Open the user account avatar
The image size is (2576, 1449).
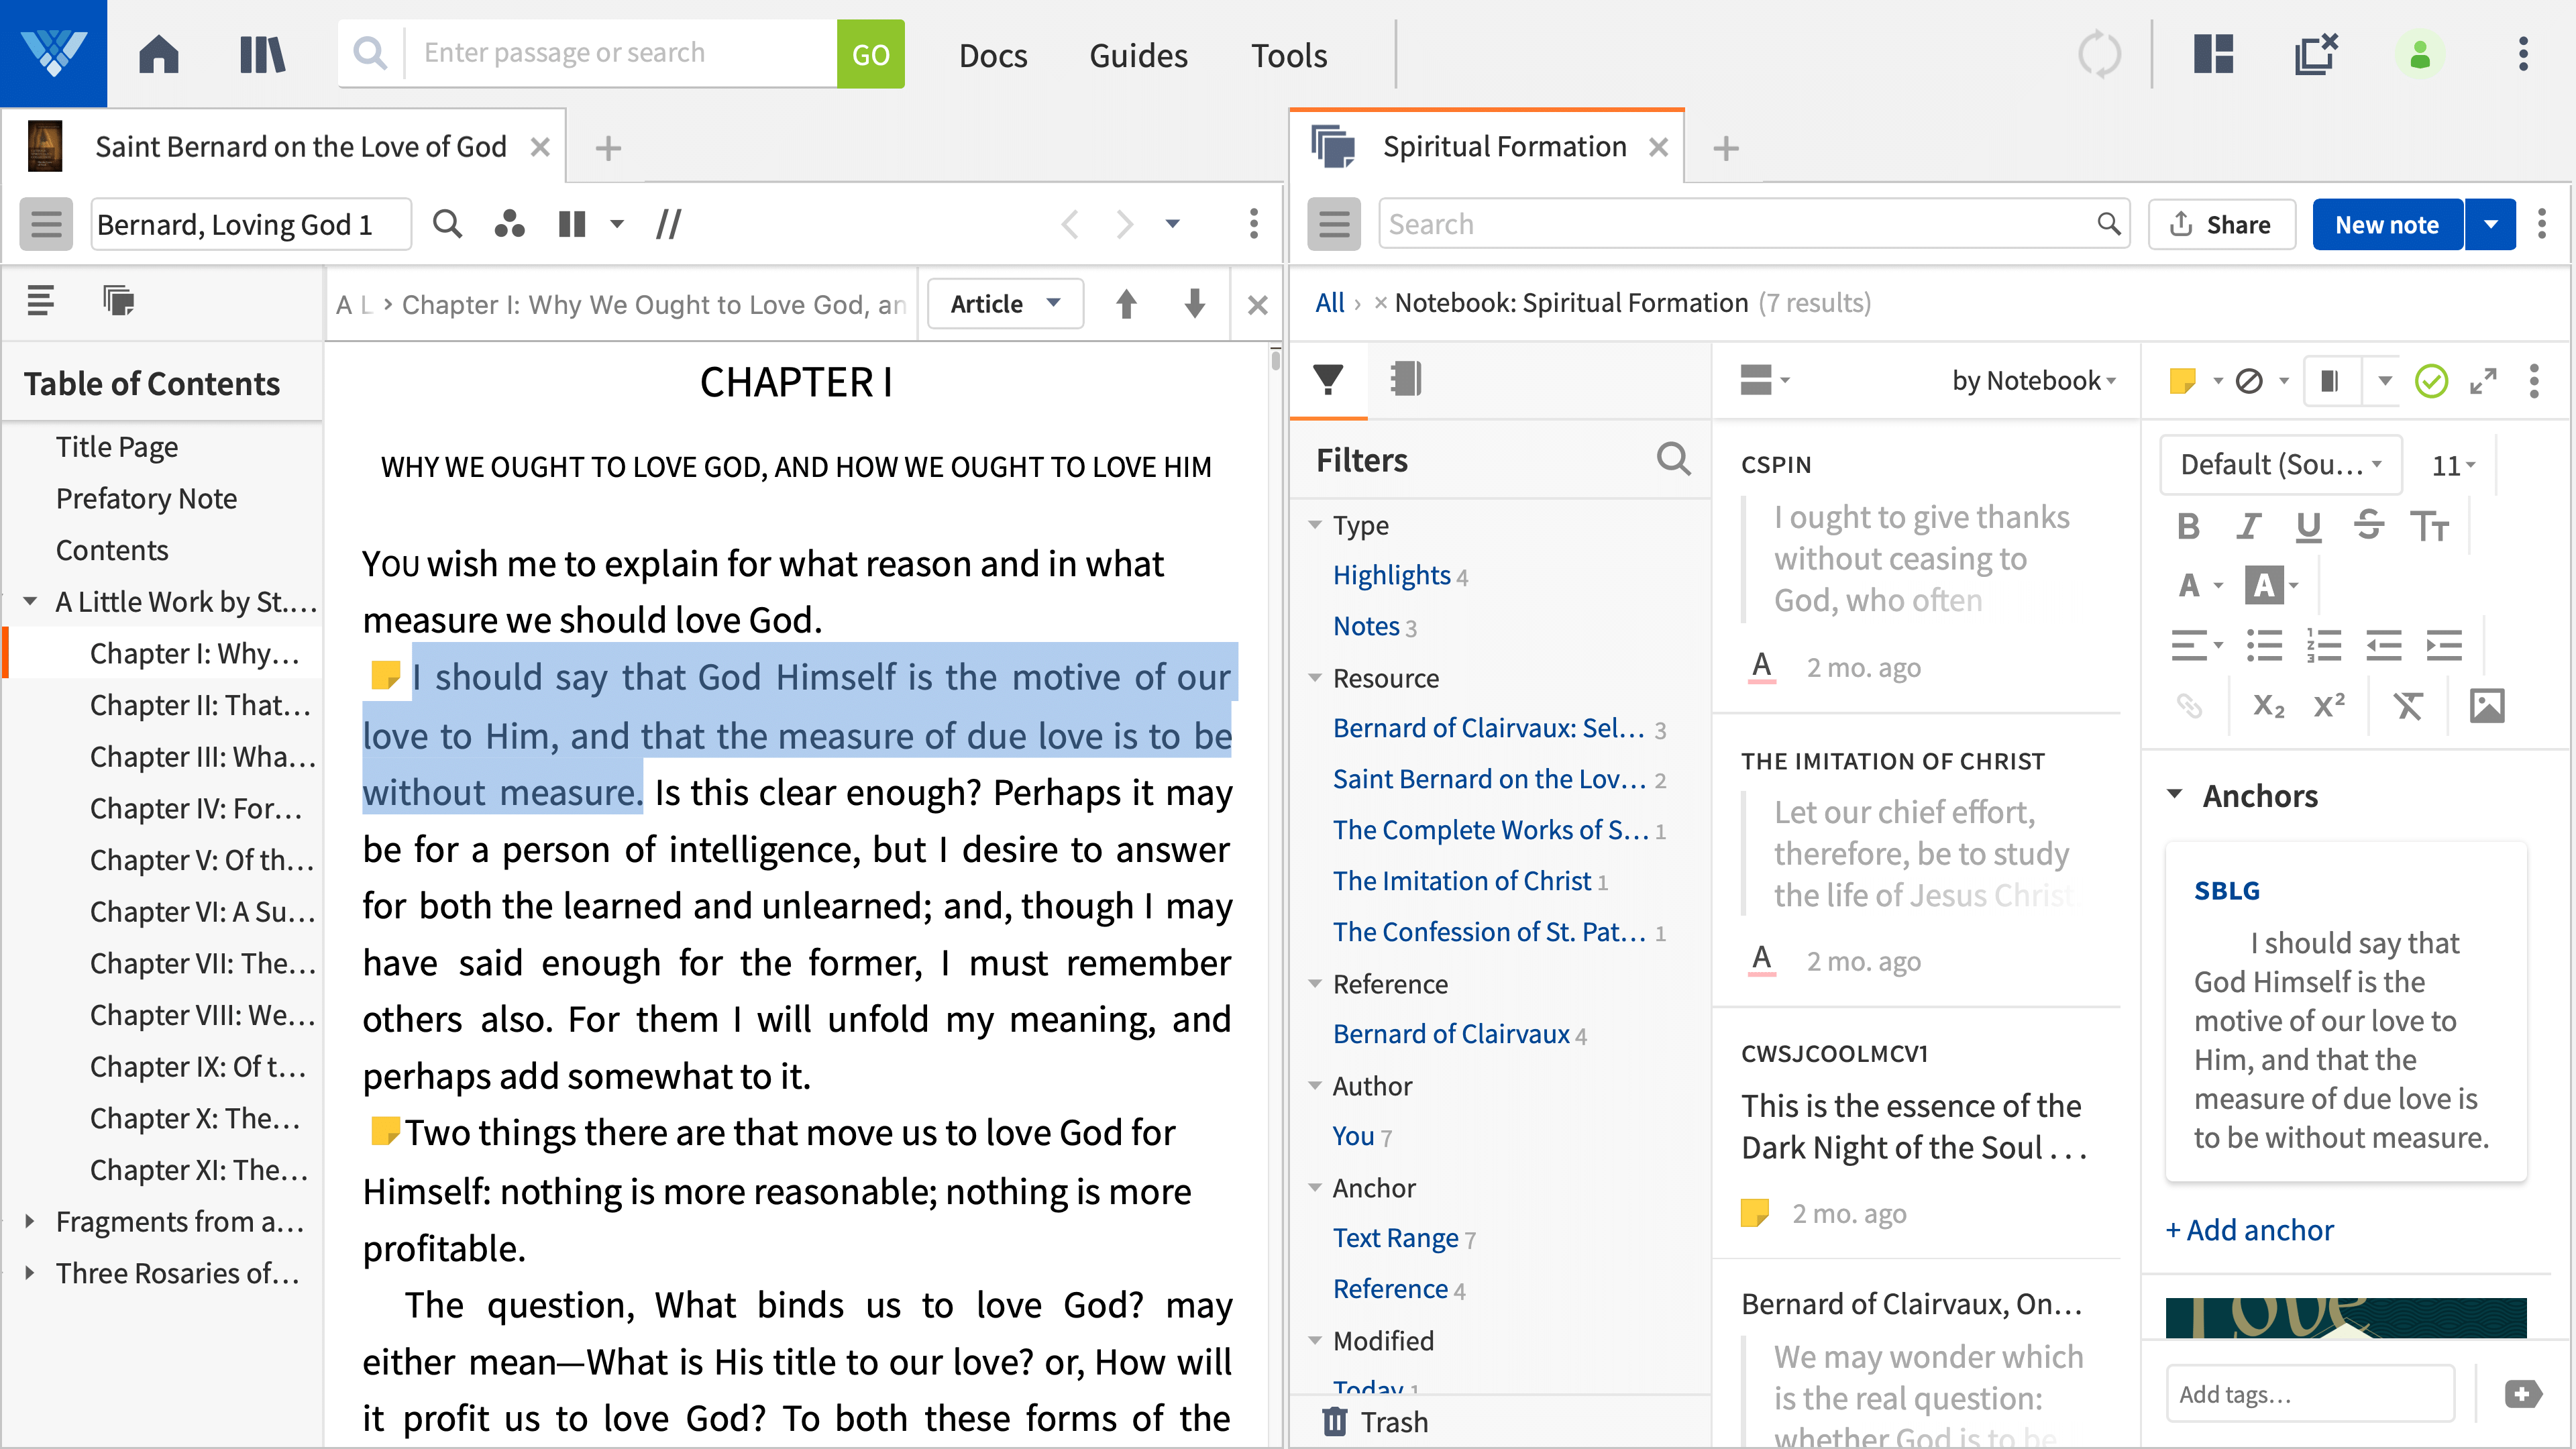tap(2419, 54)
